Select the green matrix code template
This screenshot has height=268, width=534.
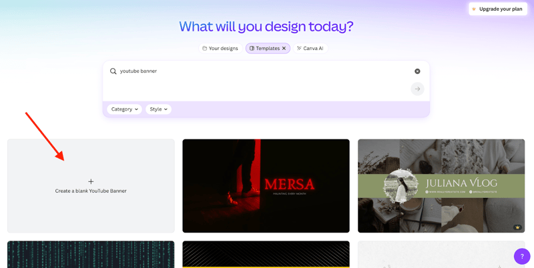[x=91, y=255]
